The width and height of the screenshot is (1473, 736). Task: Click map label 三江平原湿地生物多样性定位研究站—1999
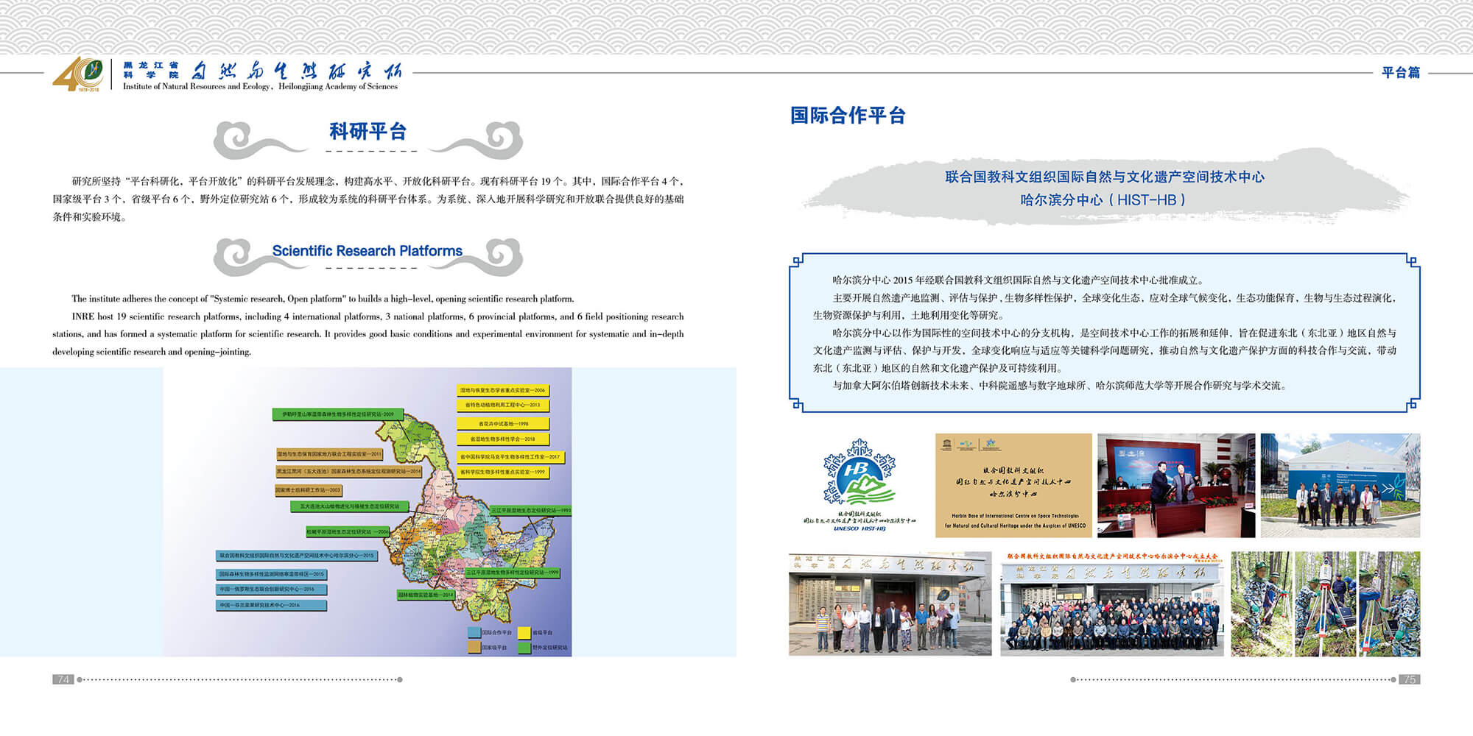click(513, 572)
